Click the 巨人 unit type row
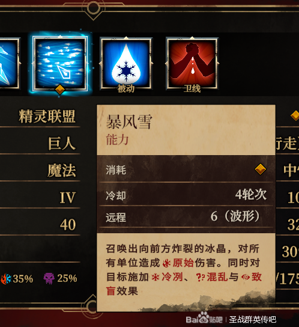 tap(40, 144)
